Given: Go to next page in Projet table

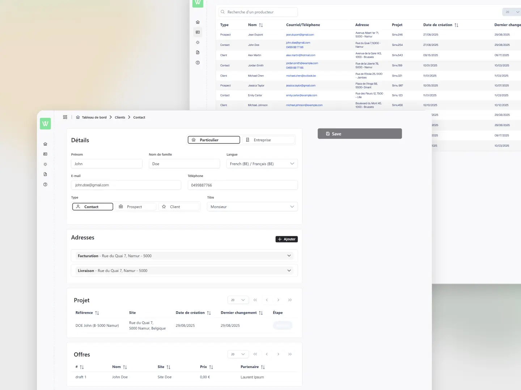Looking at the screenshot, I should click(278, 300).
